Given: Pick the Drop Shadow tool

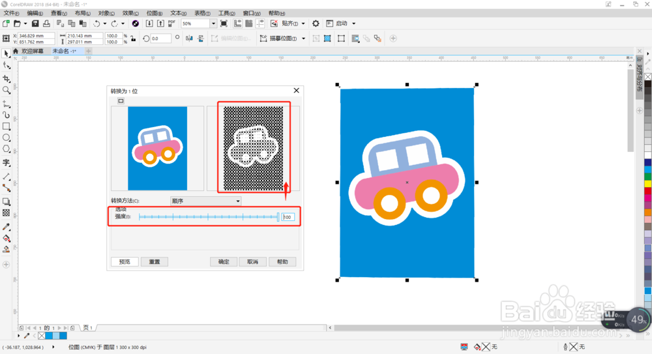Looking at the screenshot, I should click(x=7, y=201).
